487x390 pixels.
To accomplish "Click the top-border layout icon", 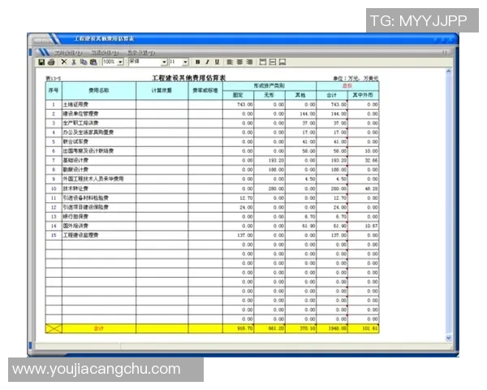I will coord(263,63).
